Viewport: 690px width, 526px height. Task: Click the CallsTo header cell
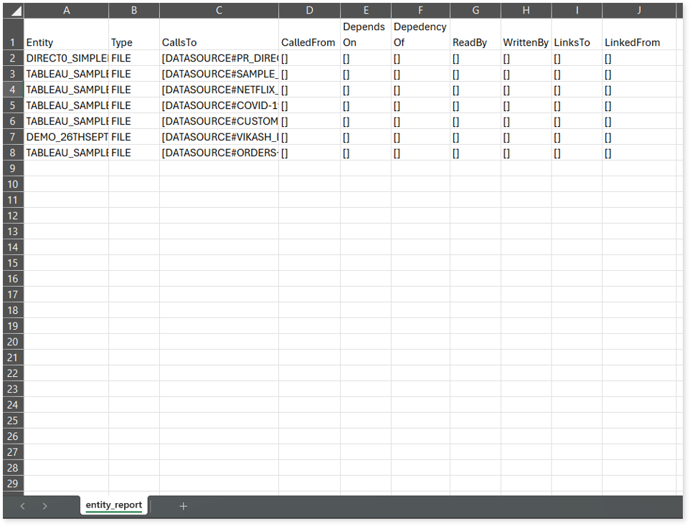pos(219,34)
